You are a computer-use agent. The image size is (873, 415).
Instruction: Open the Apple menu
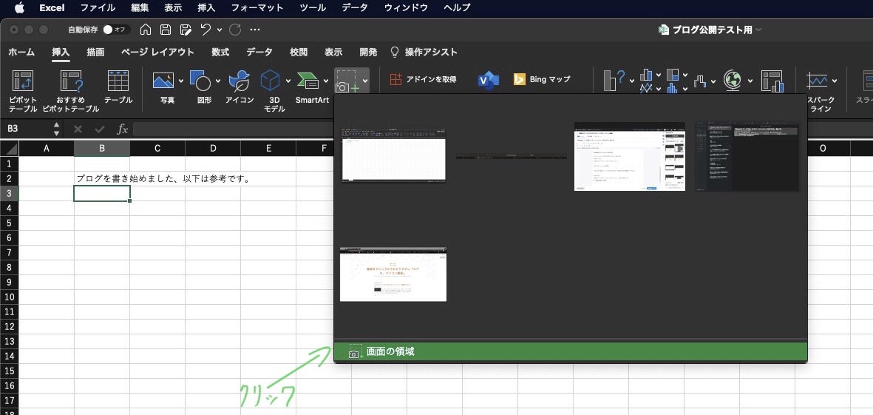(x=19, y=8)
